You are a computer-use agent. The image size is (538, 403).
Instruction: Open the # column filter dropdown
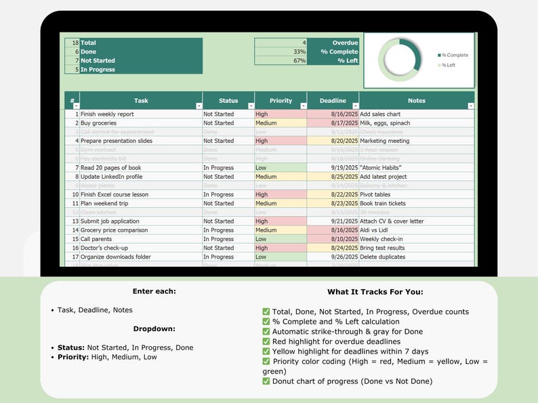[x=76, y=106]
